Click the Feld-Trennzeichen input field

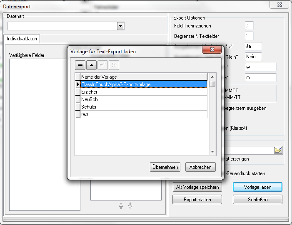pos(250,26)
